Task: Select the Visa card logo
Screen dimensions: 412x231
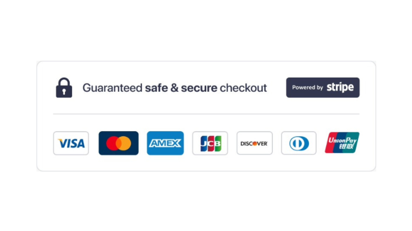Action: (71, 143)
